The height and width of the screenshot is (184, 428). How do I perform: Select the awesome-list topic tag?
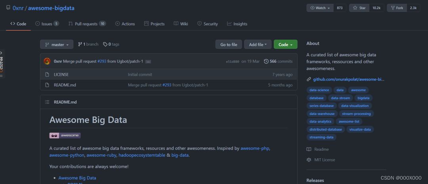coord(349,121)
